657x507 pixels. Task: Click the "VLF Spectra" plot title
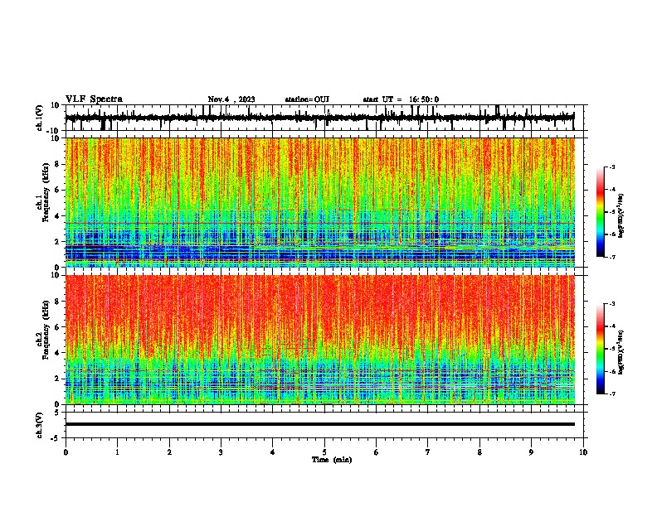94,99
